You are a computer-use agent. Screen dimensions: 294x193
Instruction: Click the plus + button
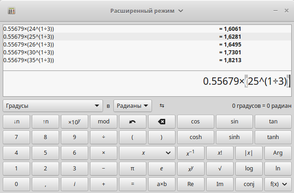click(x=103, y=184)
